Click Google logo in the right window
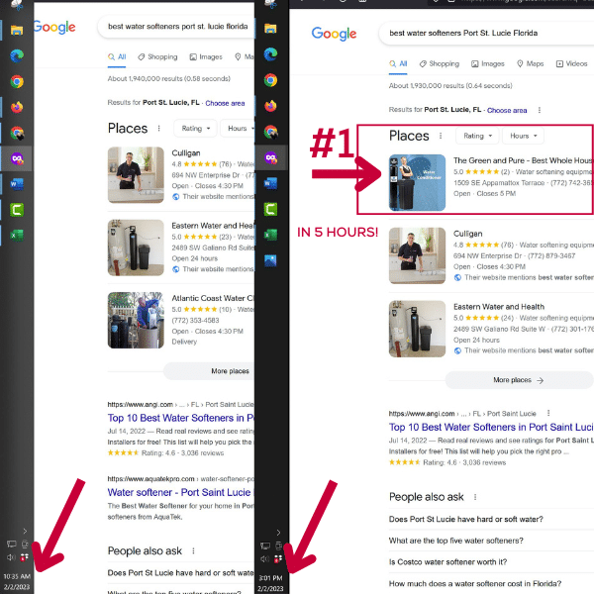Image resolution: width=594 pixels, height=594 pixels. (x=334, y=34)
